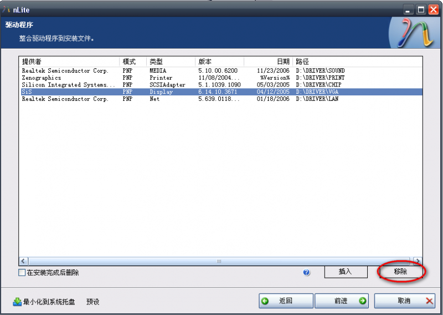This screenshot has height=315, width=443.
Task: Click the nLite icon in the title bar
Action: [7, 9]
